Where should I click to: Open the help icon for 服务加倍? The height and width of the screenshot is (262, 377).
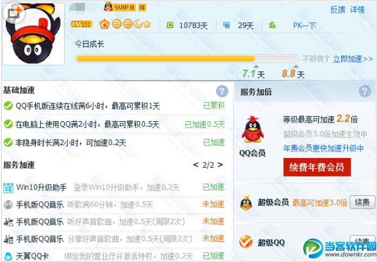365,91
